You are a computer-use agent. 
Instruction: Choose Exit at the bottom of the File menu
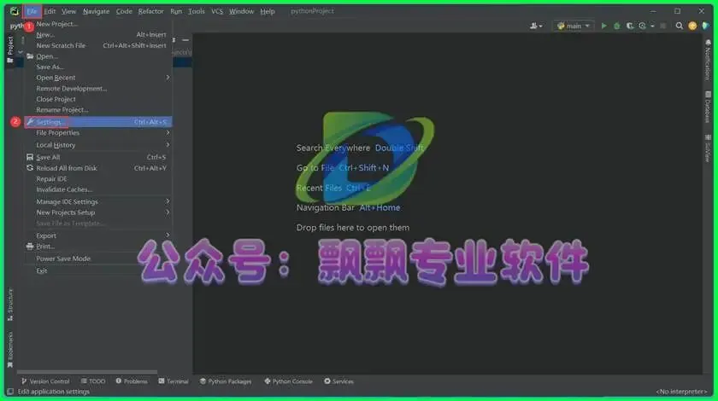tap(98, 270)
